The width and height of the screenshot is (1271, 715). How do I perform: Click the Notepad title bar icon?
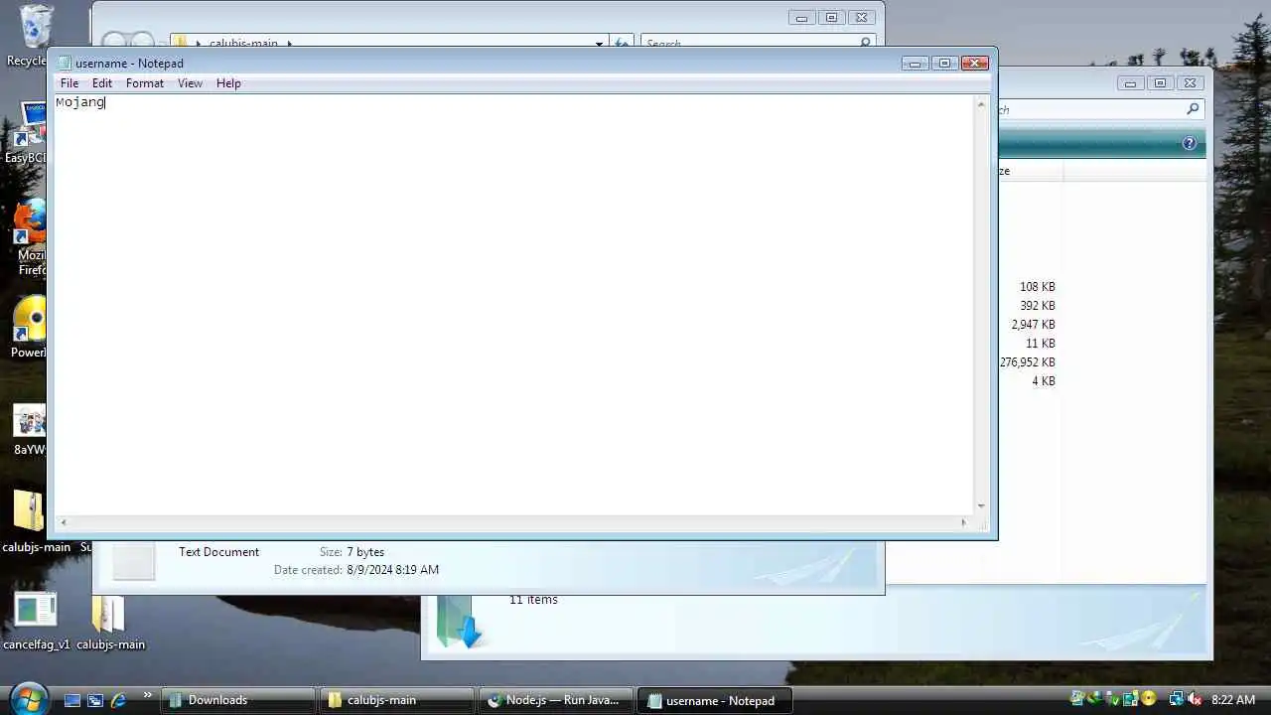pyautogui.click(x=65, y=63)
